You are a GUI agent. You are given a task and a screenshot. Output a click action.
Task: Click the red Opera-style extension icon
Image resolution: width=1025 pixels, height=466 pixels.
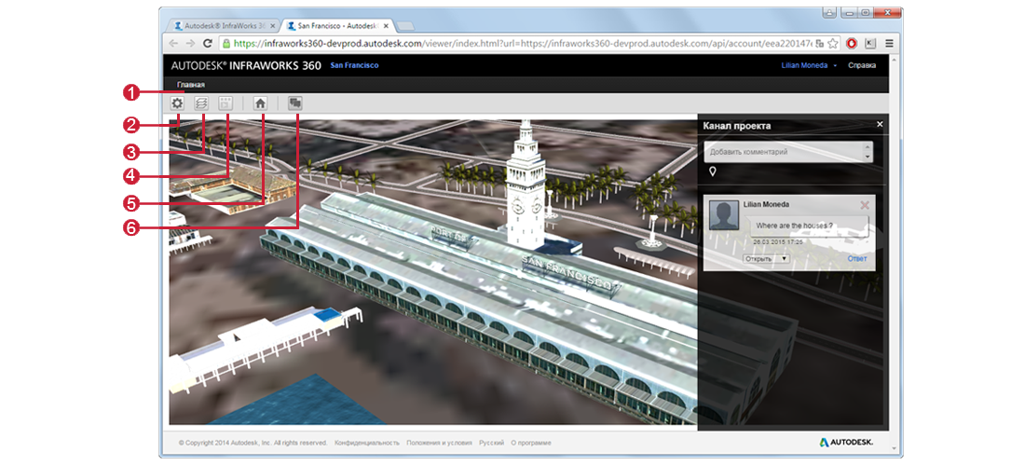[x=851, y=43]
